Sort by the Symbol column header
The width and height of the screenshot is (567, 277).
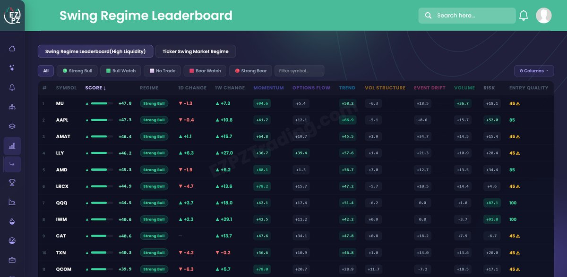tap(66, 88)
